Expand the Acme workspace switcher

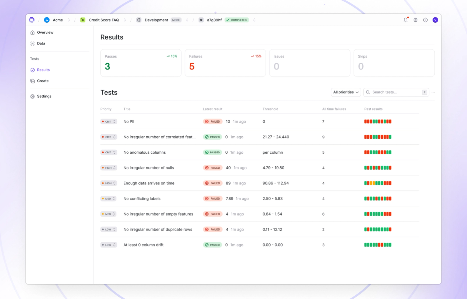click(x=69, y=20)
